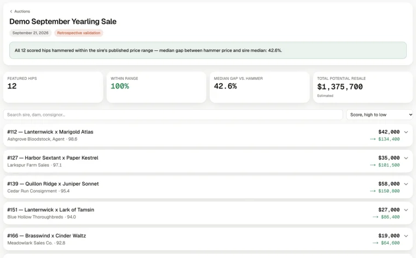The image size is (416, 258).
Task: Click the September 21, 2026 date tag
Action: 30,33
